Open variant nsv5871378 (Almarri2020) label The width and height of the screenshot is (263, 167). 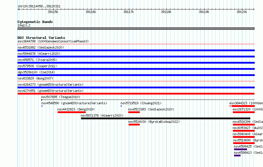click(x=102, y=115)
